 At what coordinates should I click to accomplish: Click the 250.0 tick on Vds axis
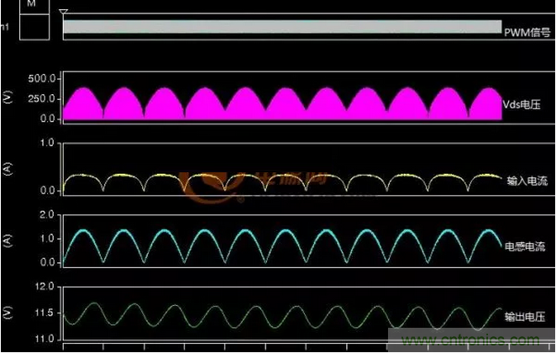(42, 98)
